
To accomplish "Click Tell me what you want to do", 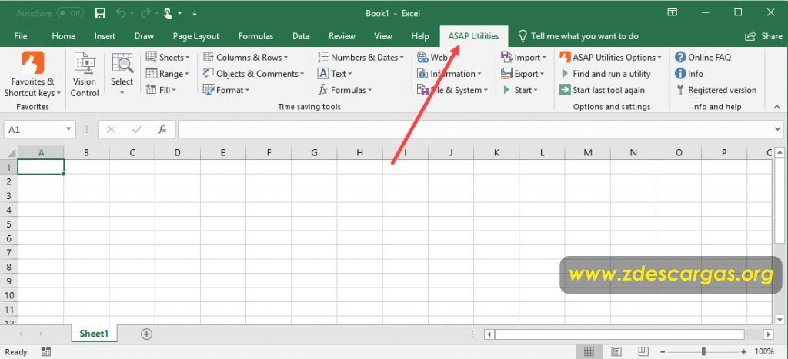I will point(579,36).
